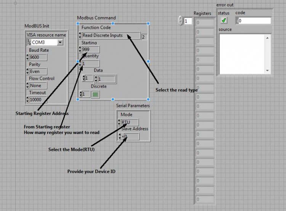The height and width of the screenshot is (211, 286).
Task: Click the Timeout stepper arrows
Action: click(27, 100)
